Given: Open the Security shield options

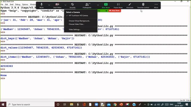Looking at the screenshot, I should (x=73, y=5).
